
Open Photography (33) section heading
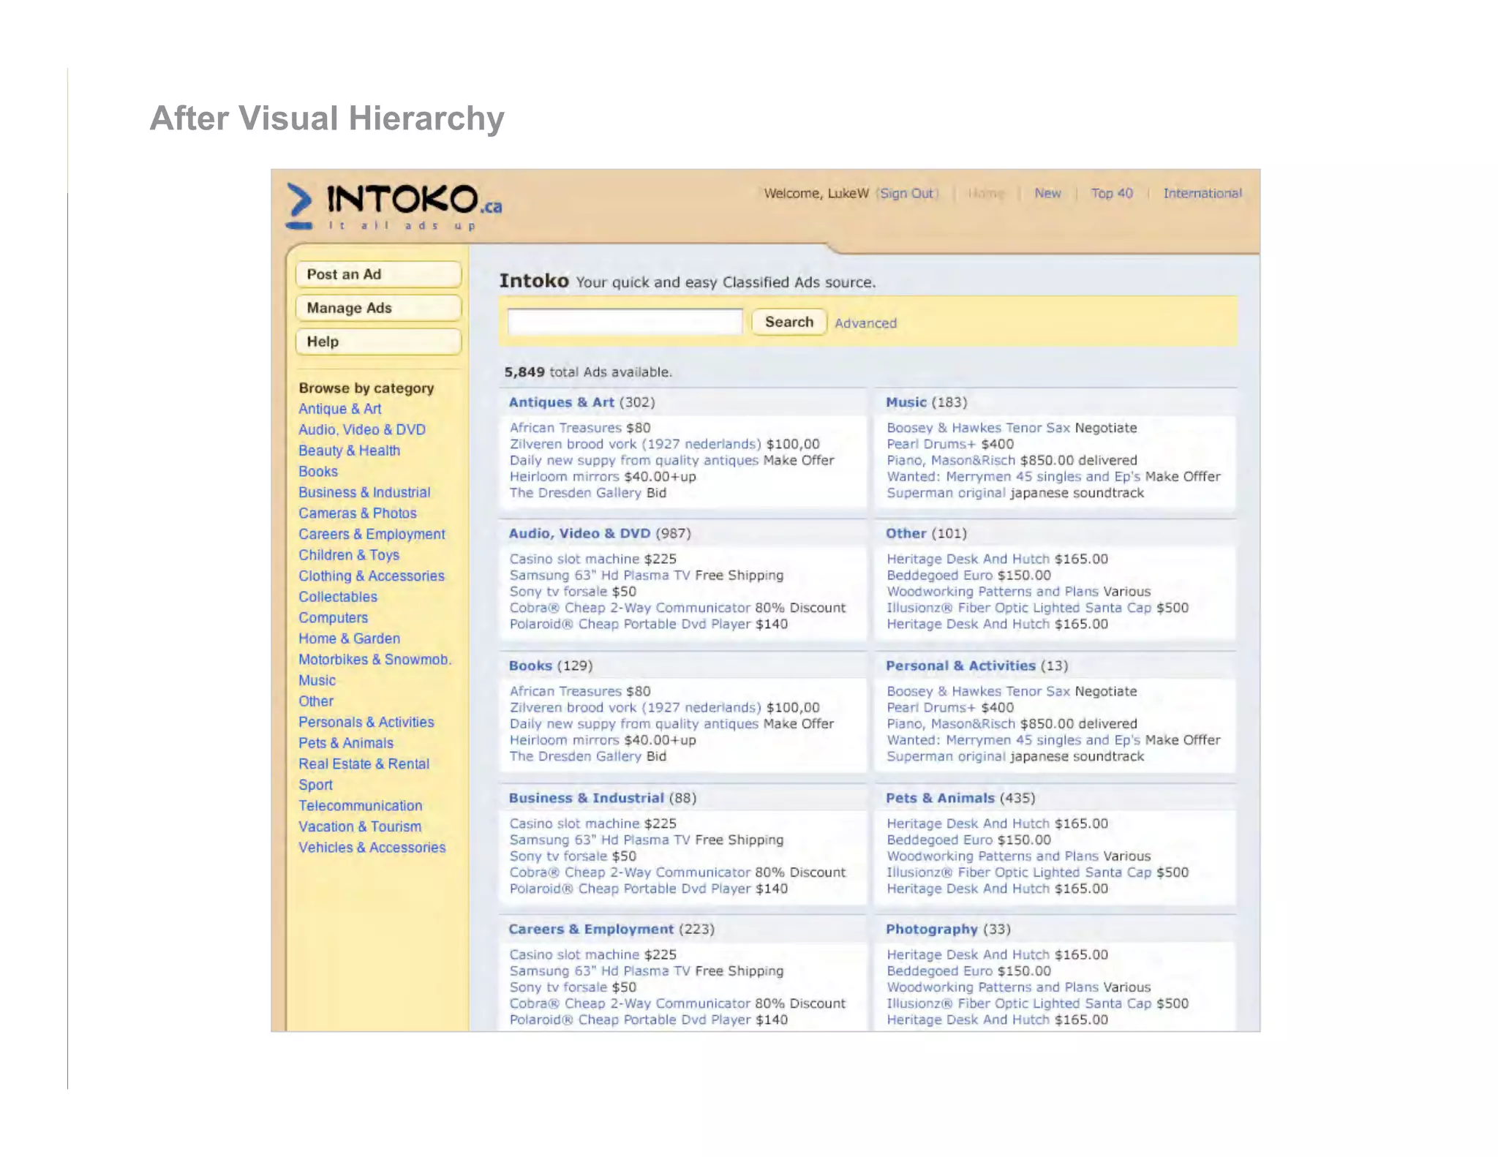pos(948,929)
